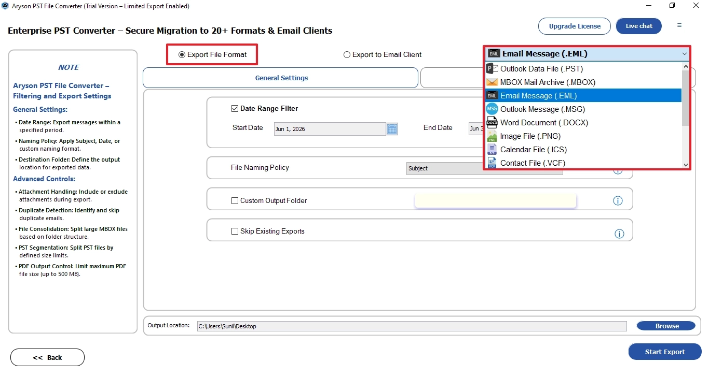Click the EML icon in highlighted list row
Viewport: 709px width, 377px height.
(x=492, y=95)
